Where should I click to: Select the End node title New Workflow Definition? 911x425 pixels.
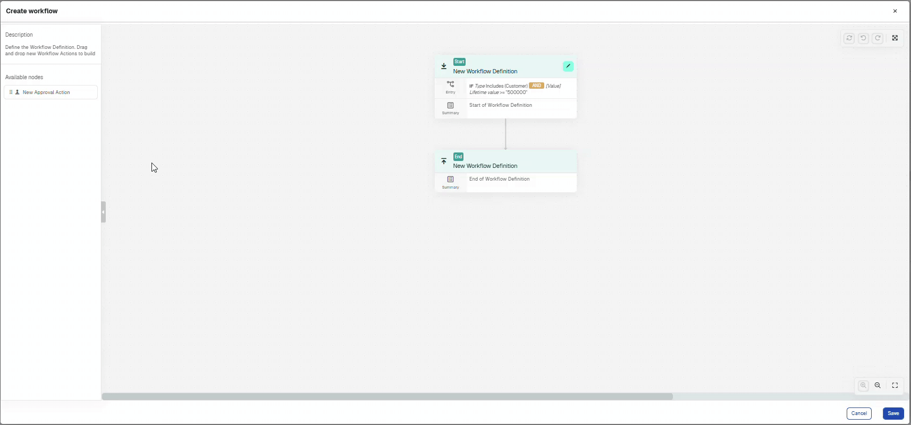coord(485,166)
